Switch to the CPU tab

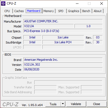pyautogui.click(x=7, y=11)
